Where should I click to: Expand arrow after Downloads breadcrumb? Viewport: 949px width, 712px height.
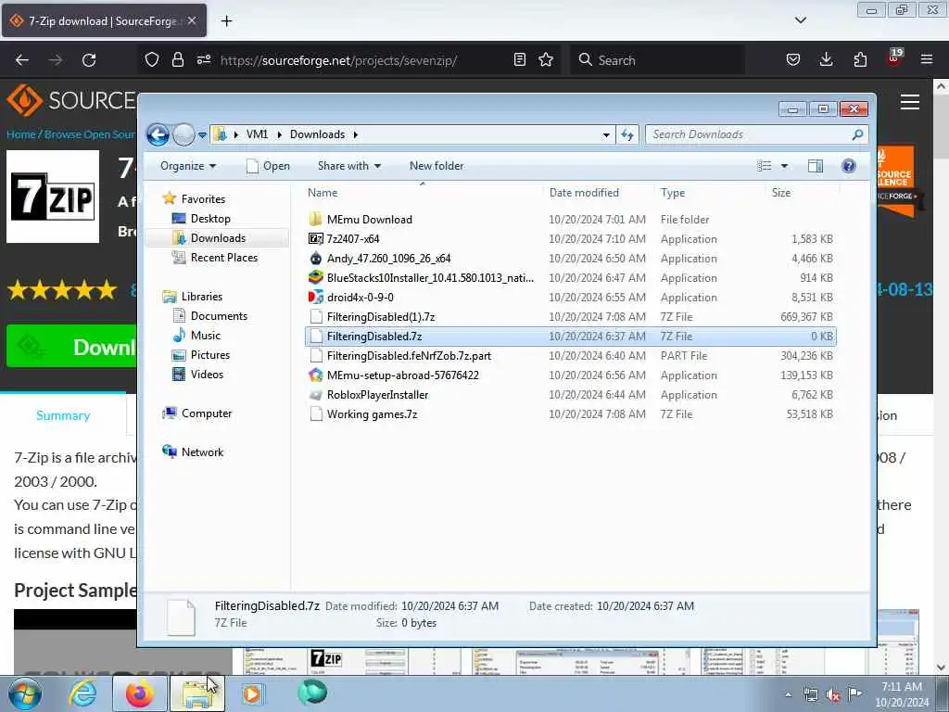(x=355, y=134)
